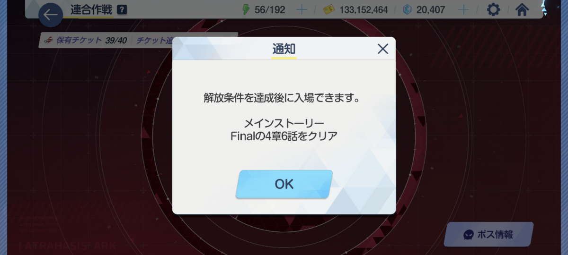The image size is (568, 255).
Task: Tap the 39/40 ticket counter
Action: pyautogui.click(x=115, y=40)
